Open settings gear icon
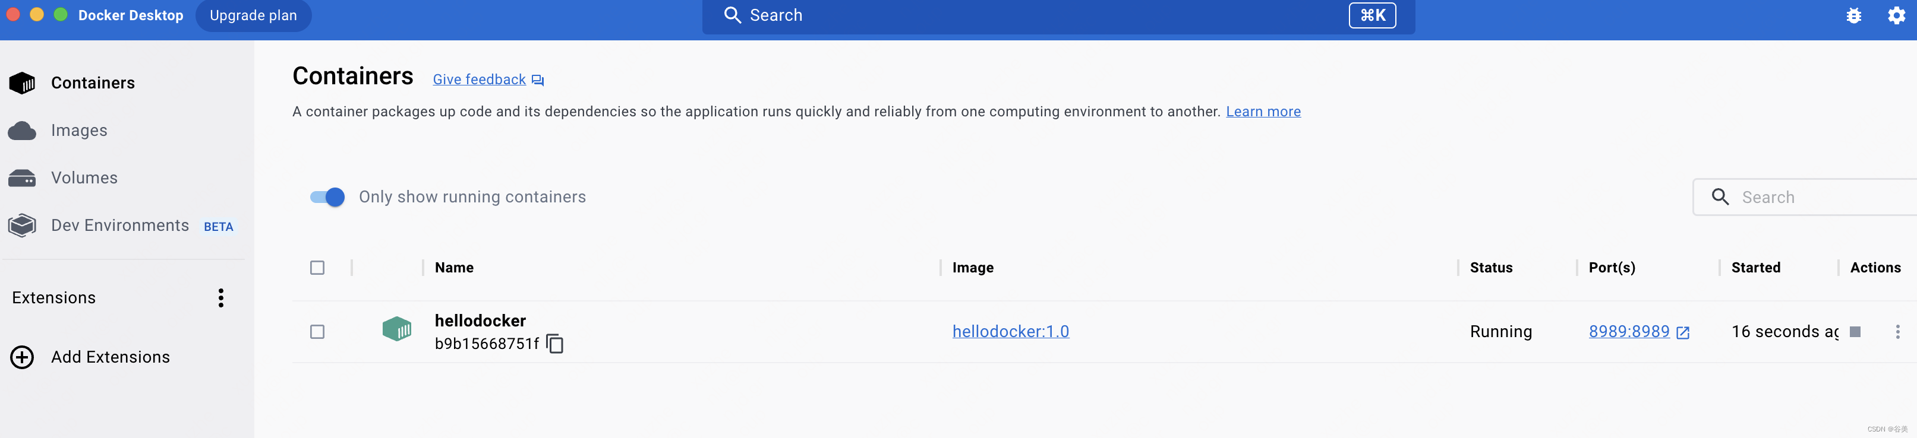Image resolution: width=1917 pixels, height=438 pixels. (x=1897, y=15)
